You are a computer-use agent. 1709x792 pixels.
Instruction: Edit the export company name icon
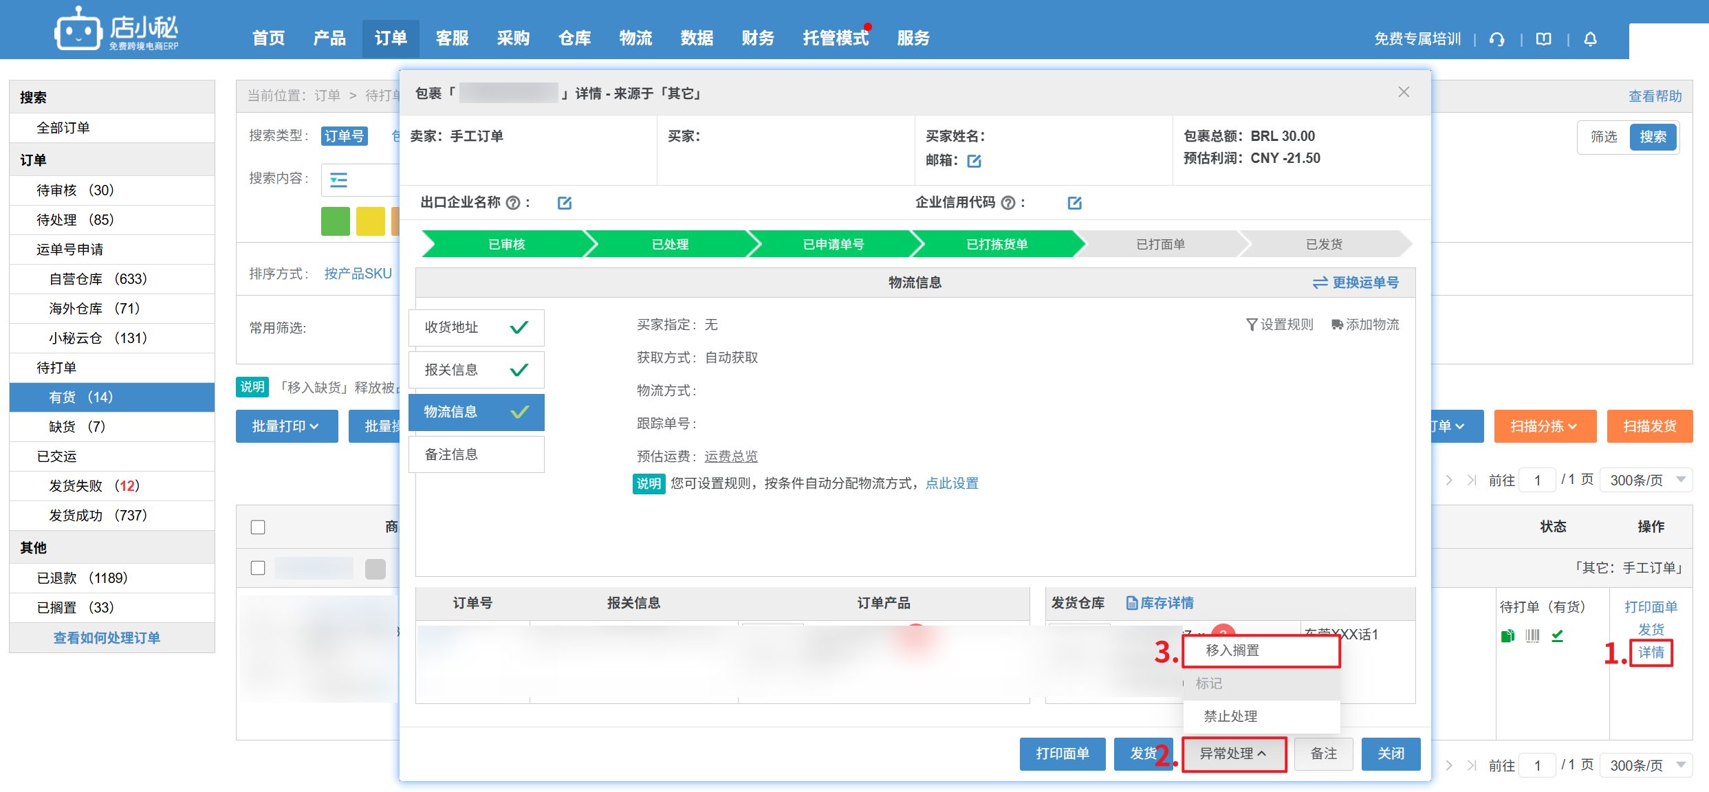pyautogui.click(x=564, y=203)
